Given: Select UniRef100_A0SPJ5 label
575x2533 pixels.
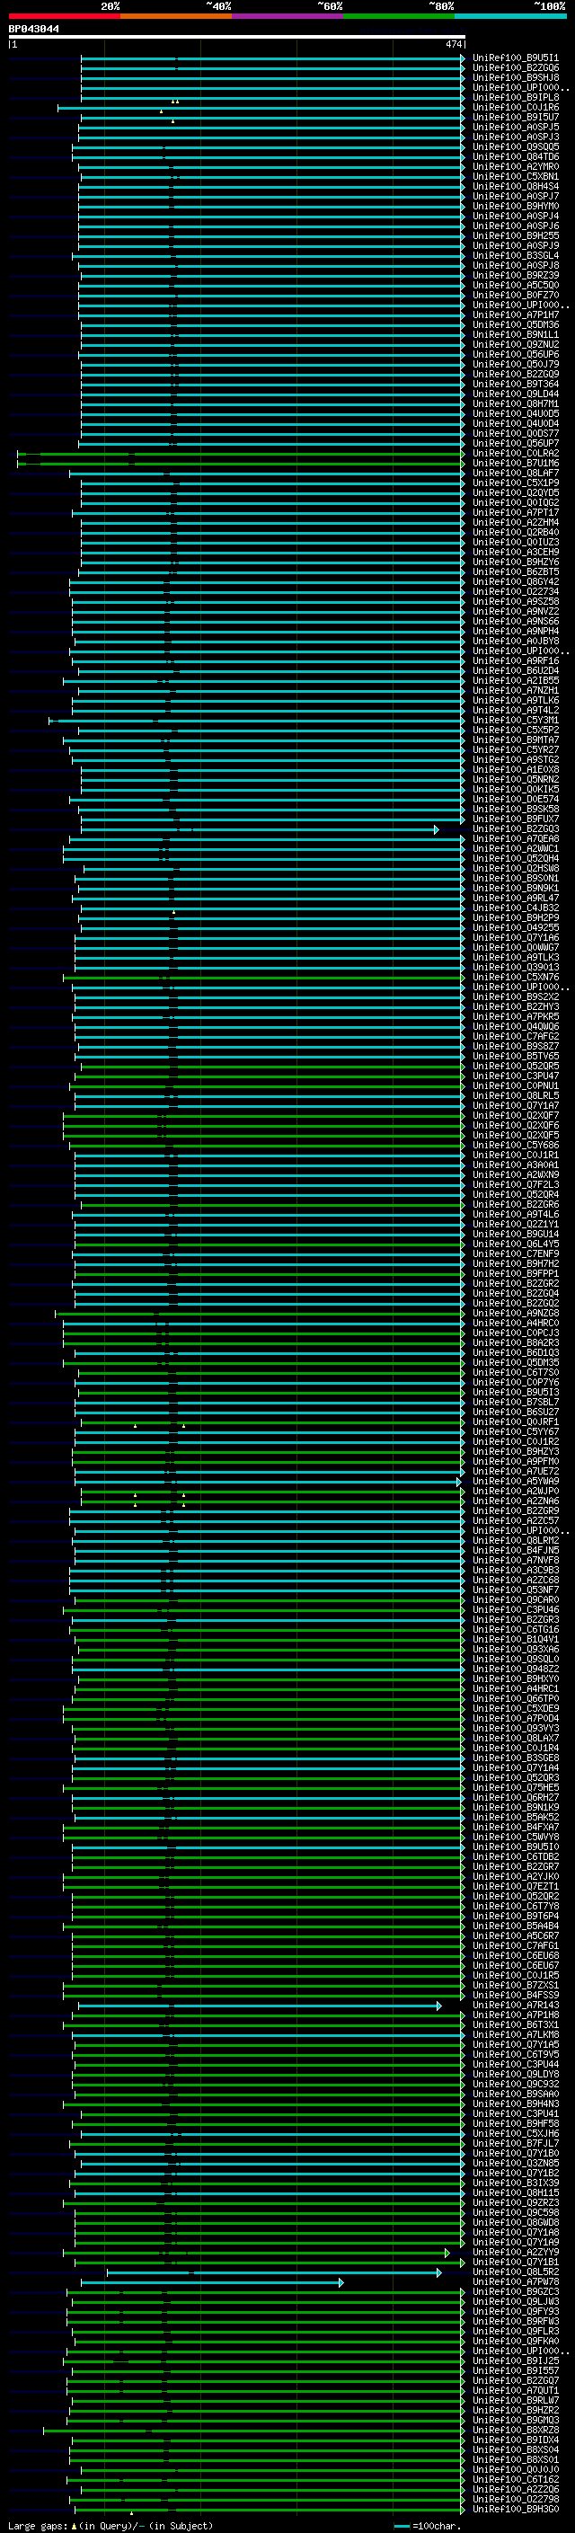Looking at the screenshot, I should [515, 127].
